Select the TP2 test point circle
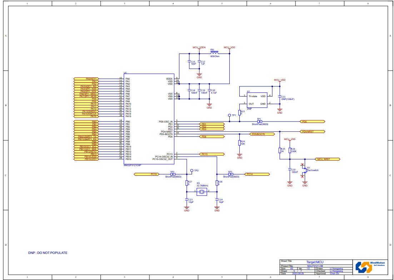The width and height of the screenshot is (394, 280). coord(191,171)
